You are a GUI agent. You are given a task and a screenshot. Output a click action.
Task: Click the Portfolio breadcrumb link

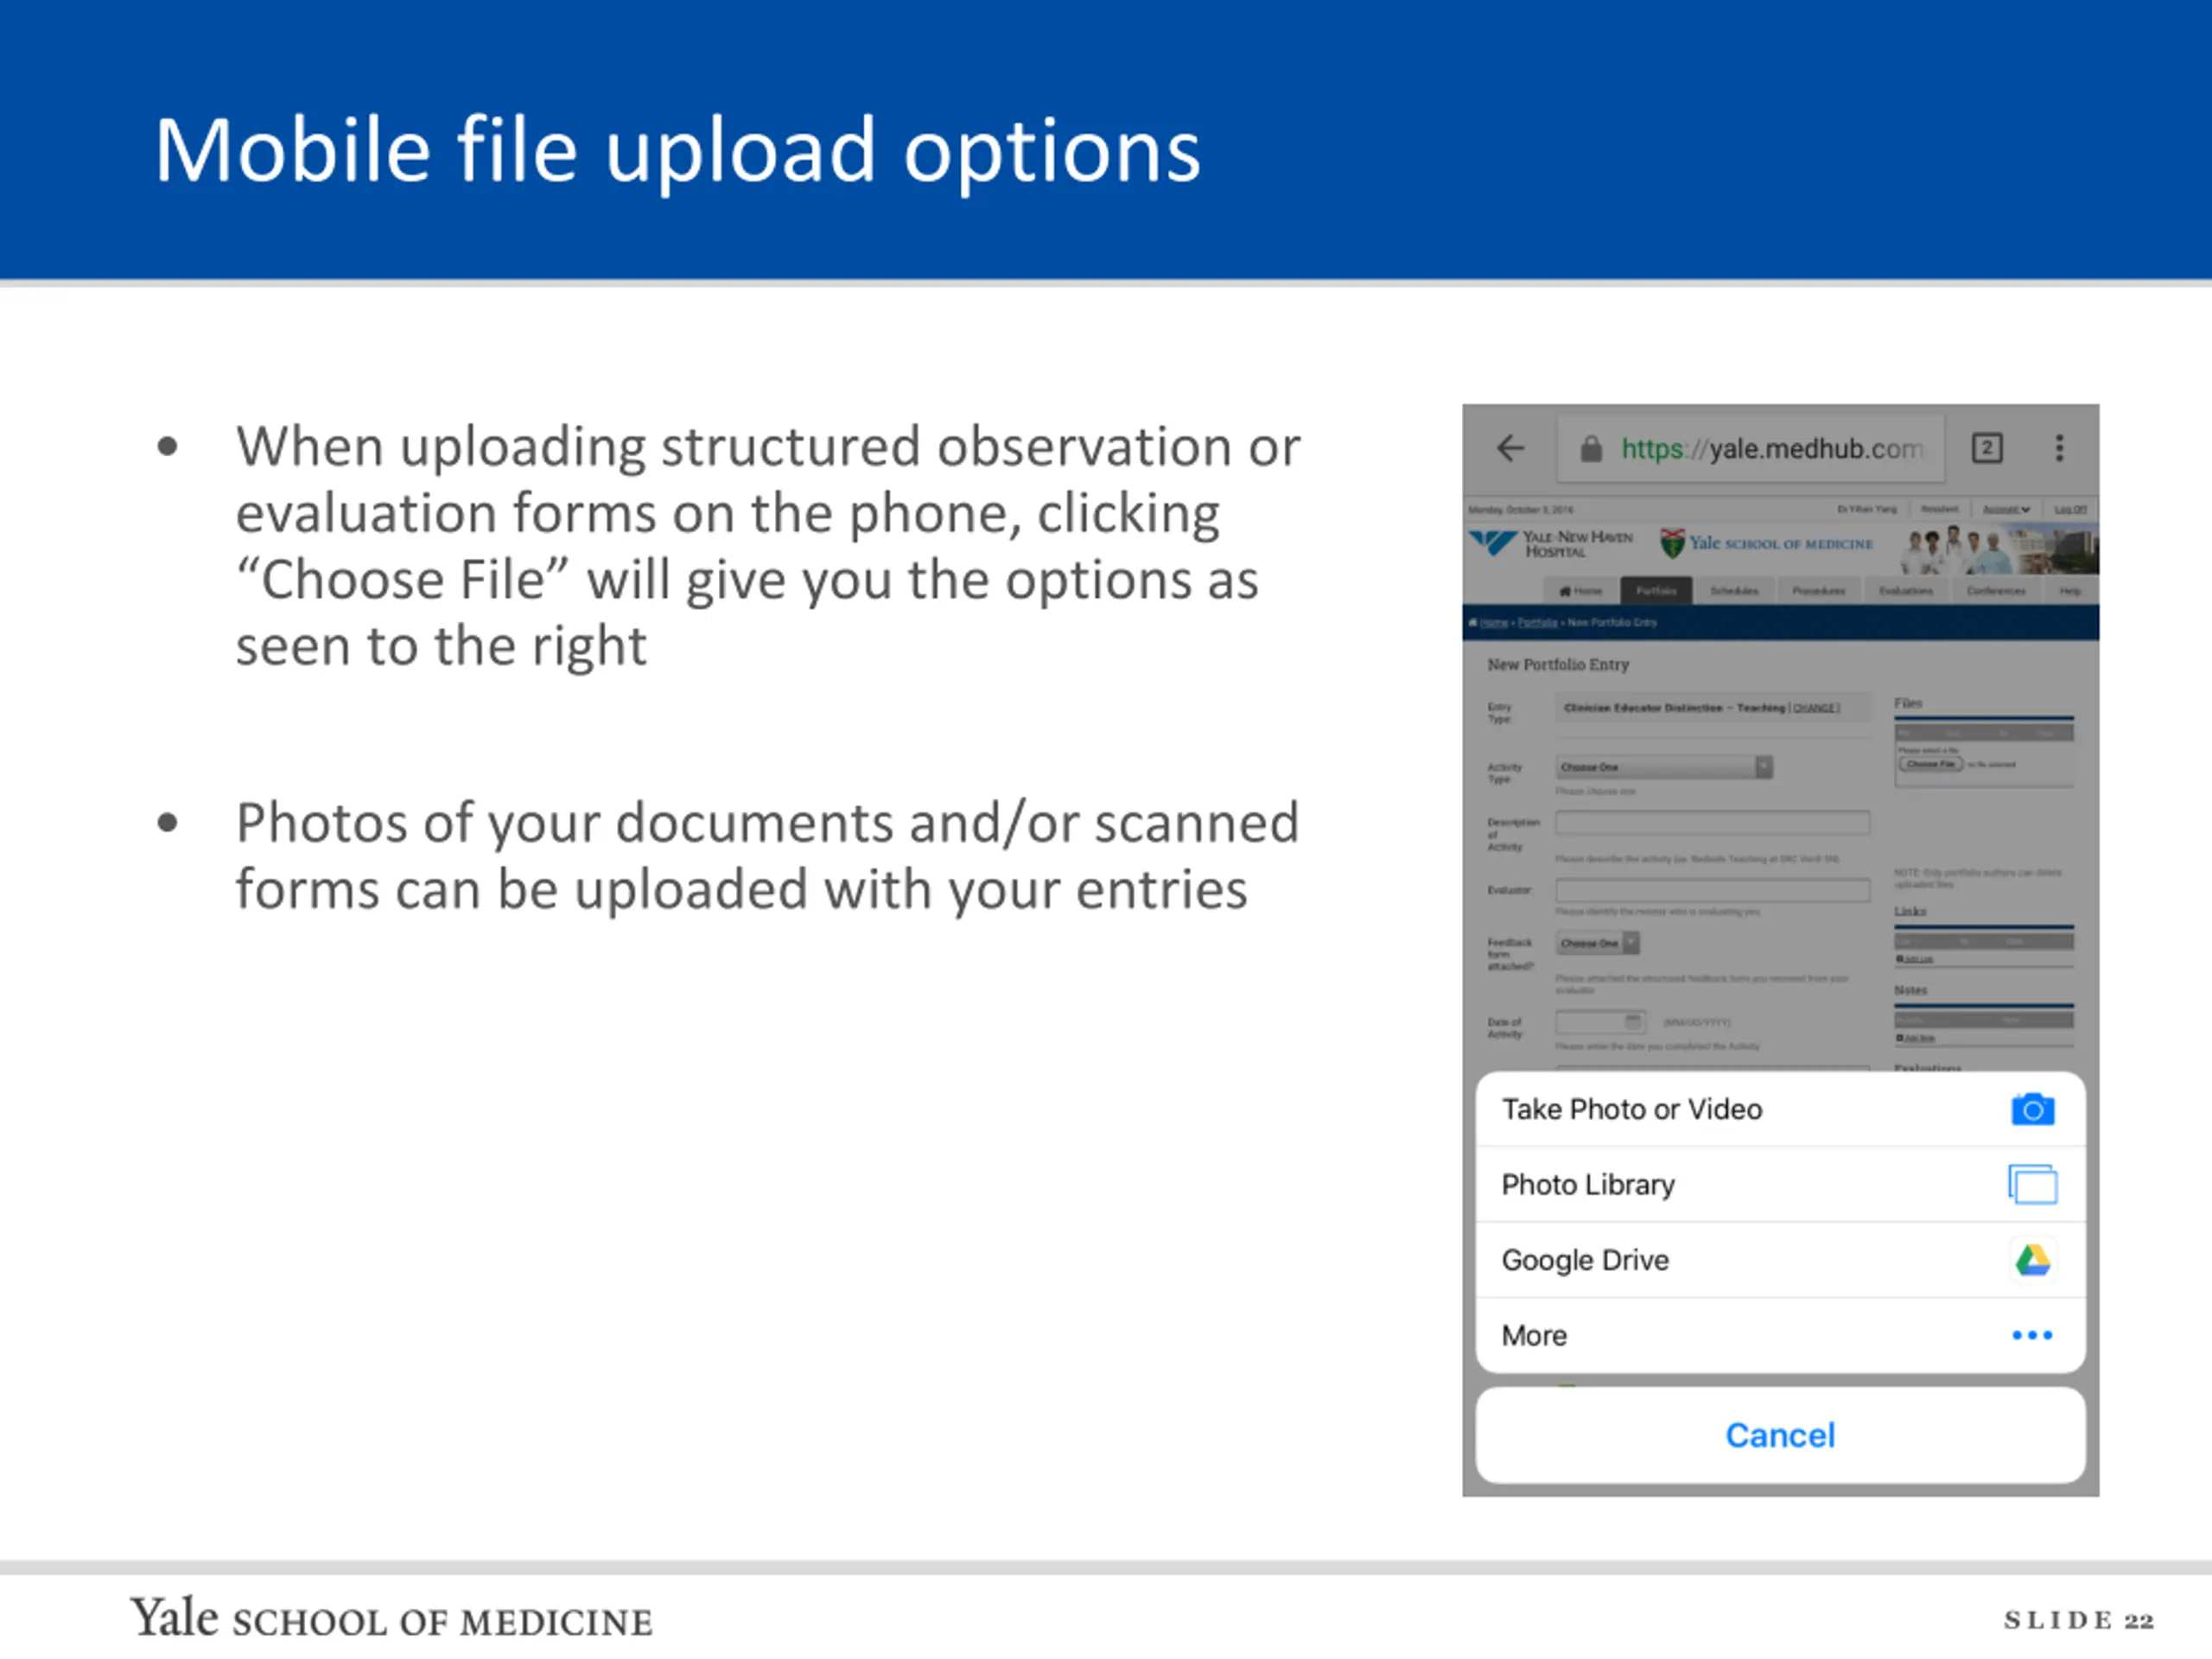[1537, 622]
